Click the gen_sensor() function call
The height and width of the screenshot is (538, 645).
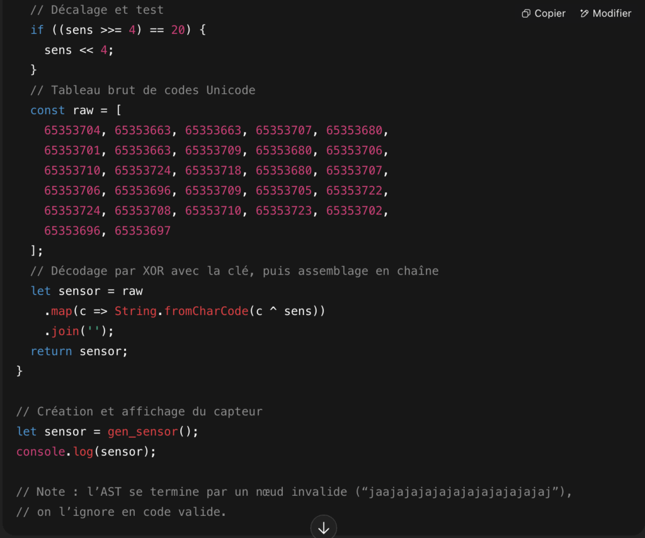[149, 432]
